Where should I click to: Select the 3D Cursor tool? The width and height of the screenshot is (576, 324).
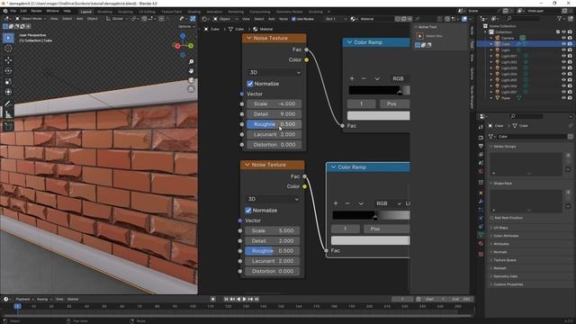pyautogui.click(x=8, y=49)
